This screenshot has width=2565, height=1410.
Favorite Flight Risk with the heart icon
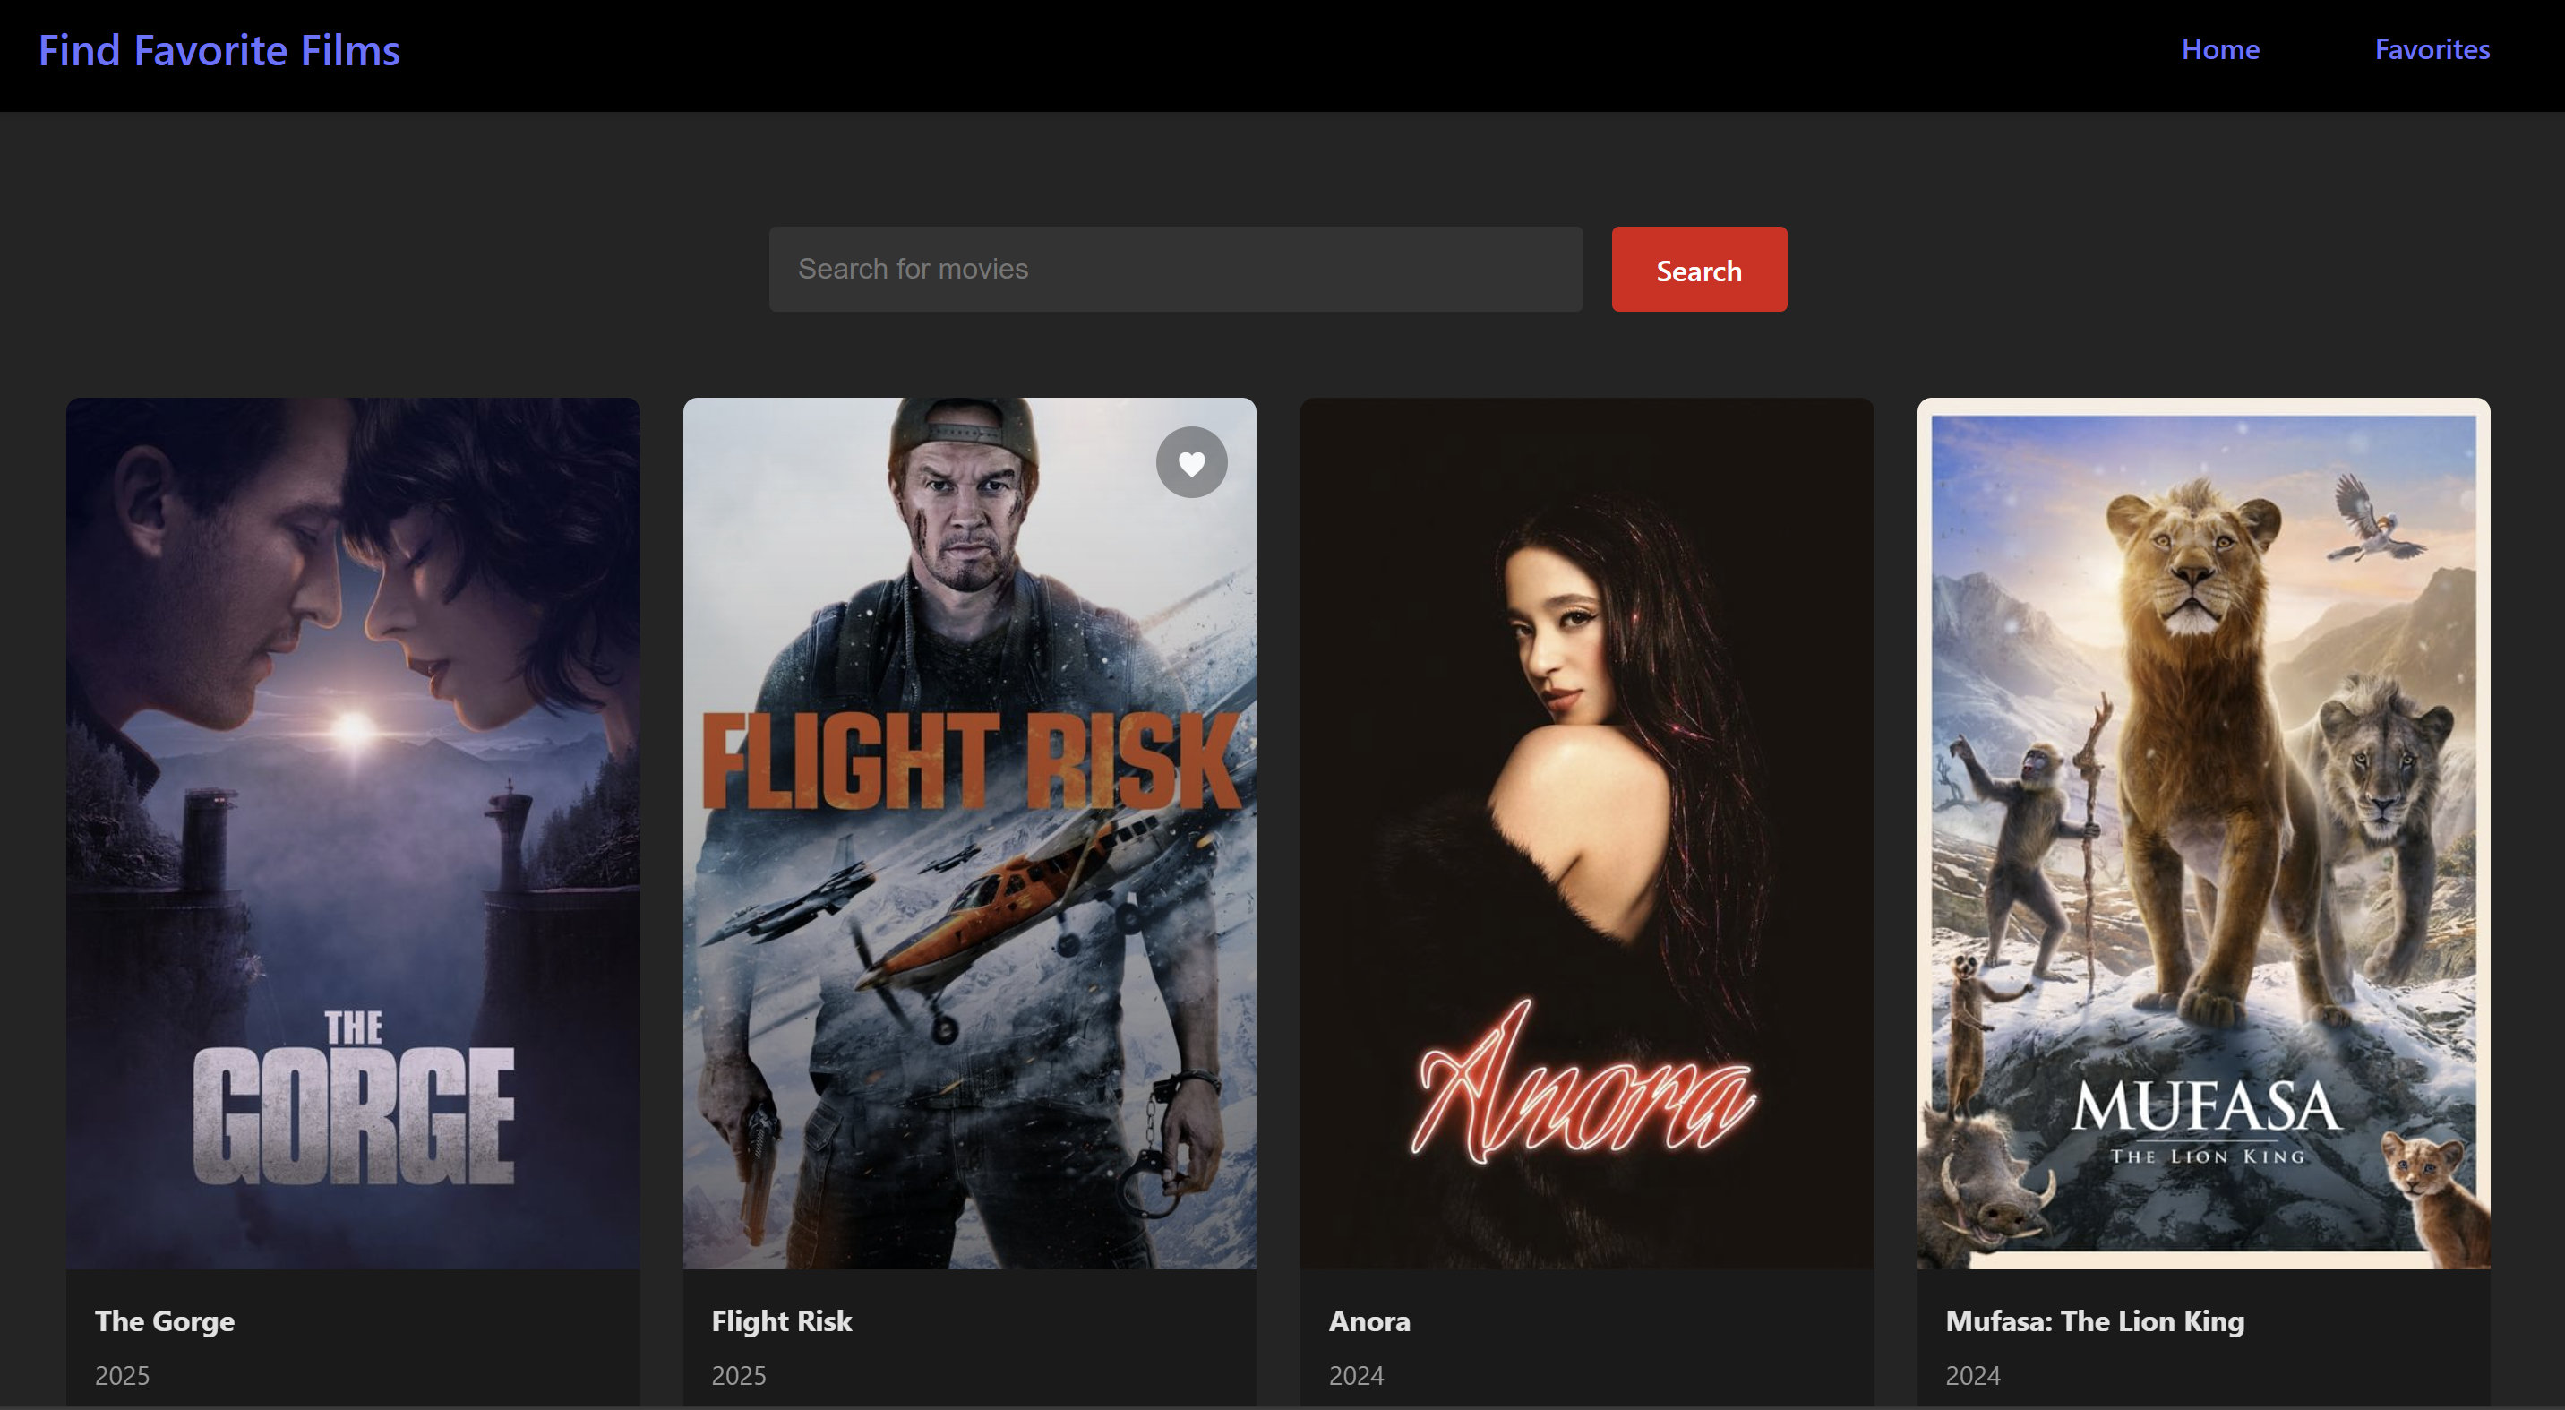1192,463
